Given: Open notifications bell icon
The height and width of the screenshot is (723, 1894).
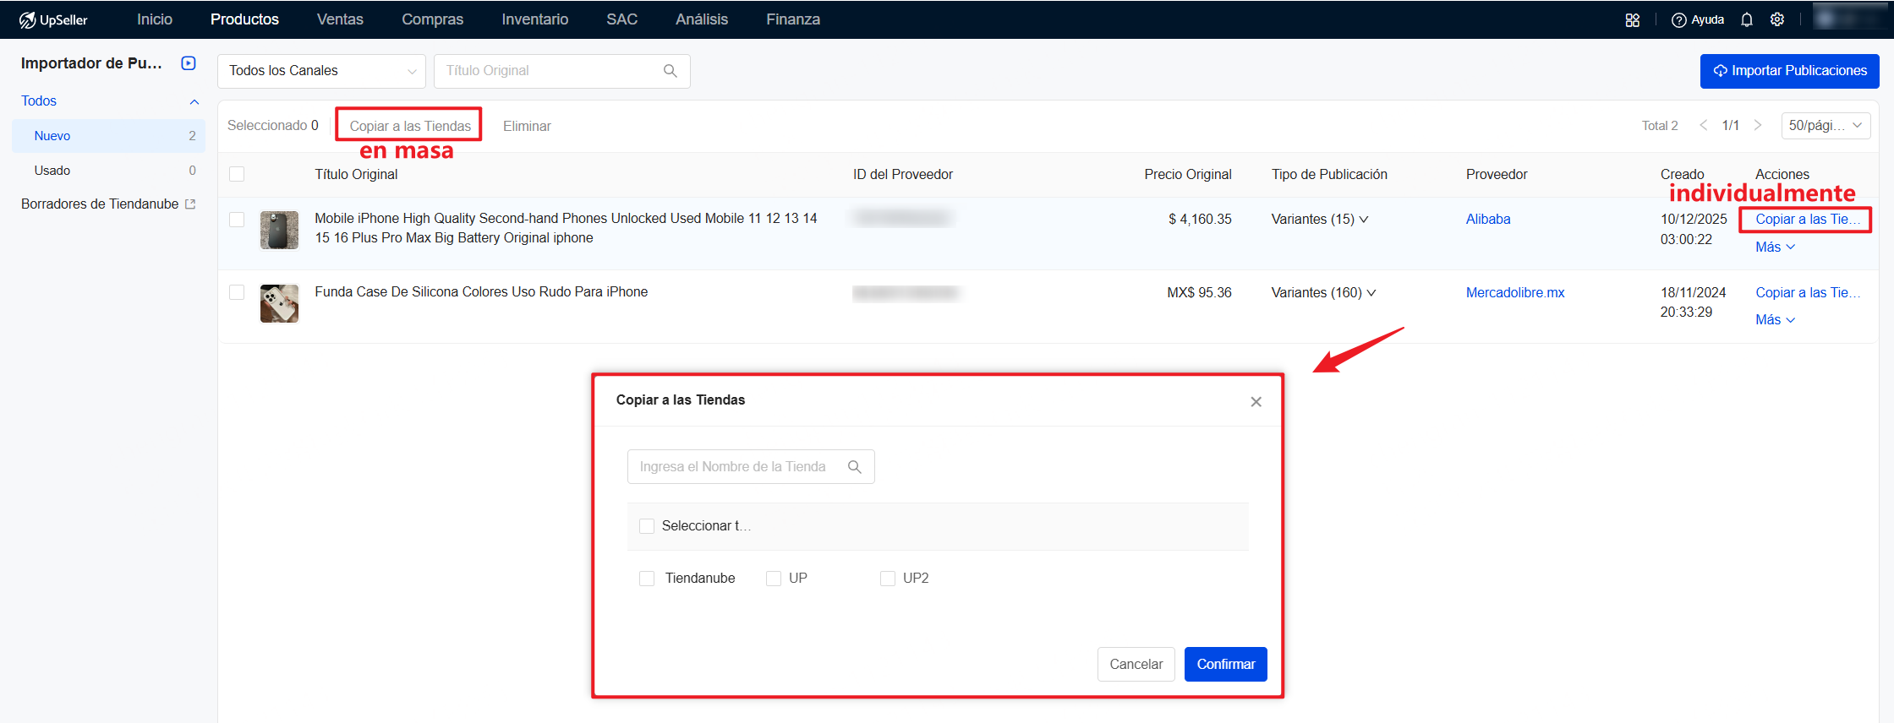Looking at the screenshot, I should pyautogui.click(x=1746, y=20).
